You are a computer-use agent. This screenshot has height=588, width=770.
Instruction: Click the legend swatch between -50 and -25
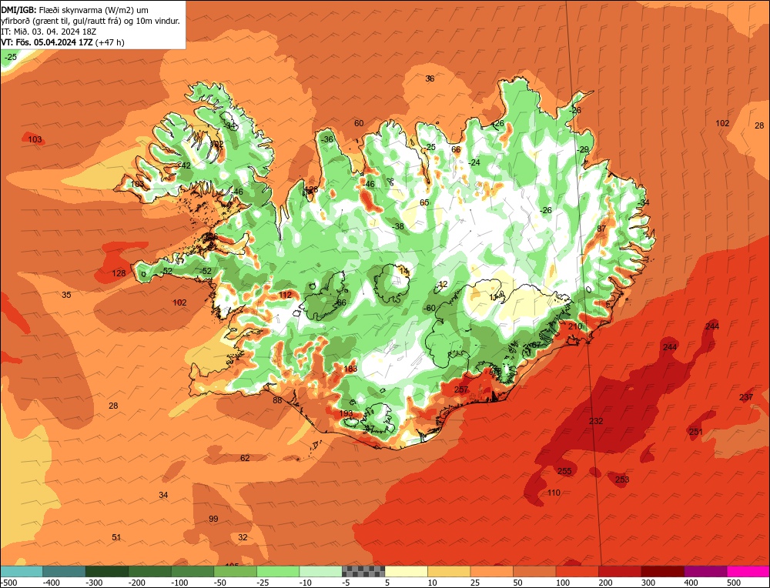pyautogui.click(x=235, y=571)
